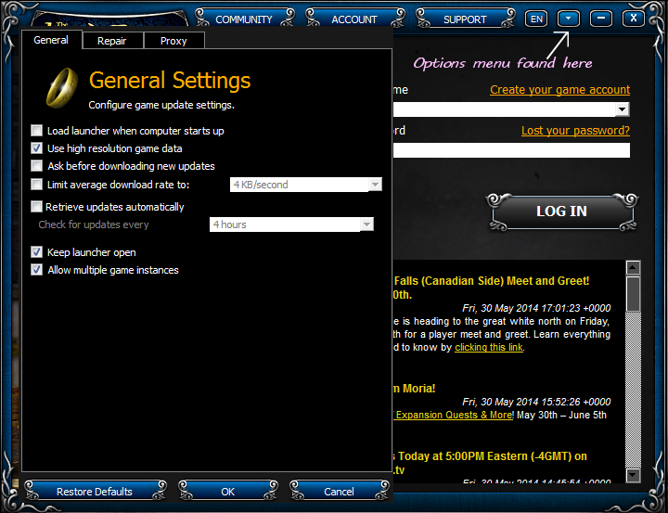This screenshot has width=668, height=513.
Task: Close the launcher with the X button
Action: pos(634,19)
